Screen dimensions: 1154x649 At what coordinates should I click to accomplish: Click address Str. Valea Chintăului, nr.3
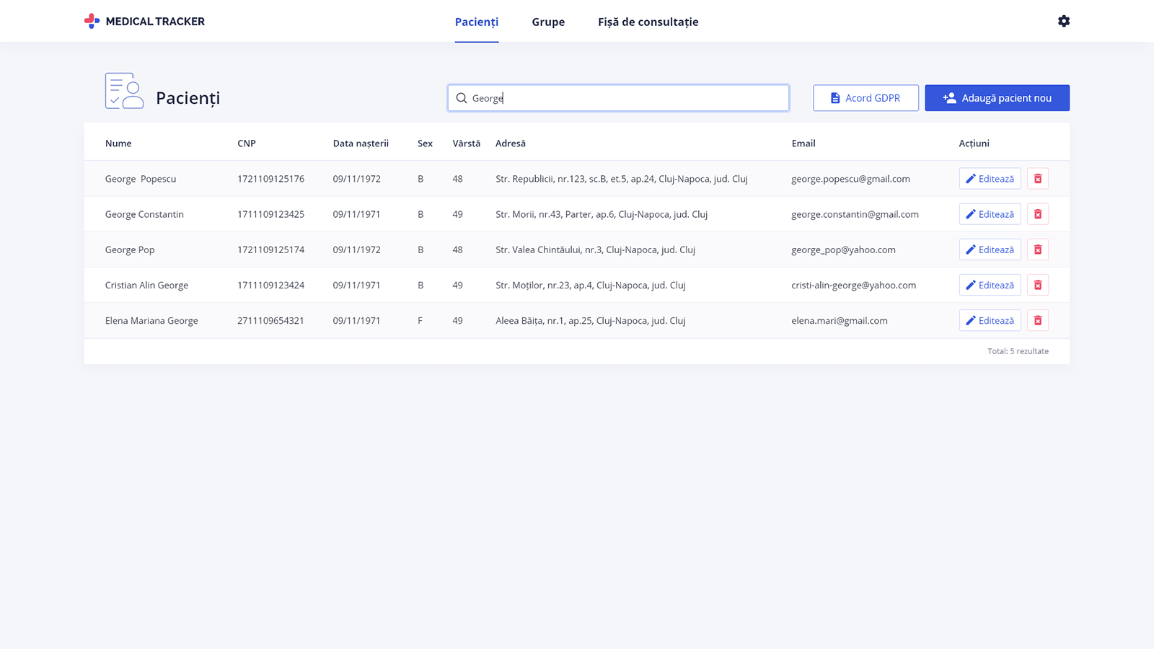click(x=595, y=250)
